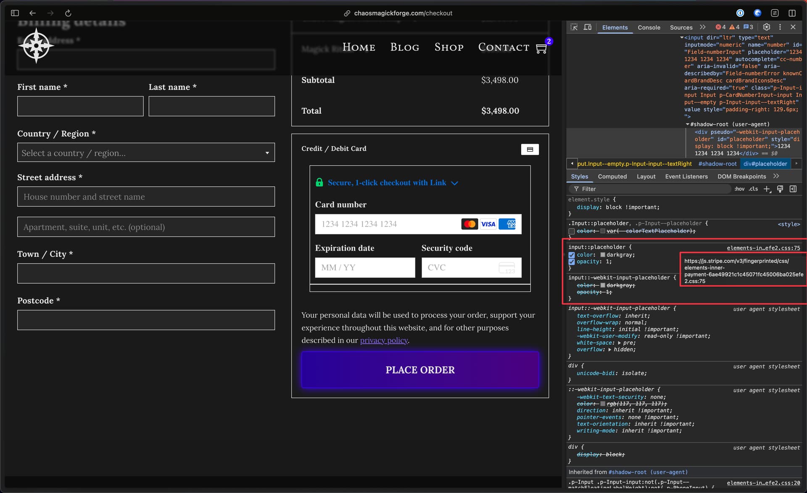Screen dimensions: 807x493
Task: Add a new style rule with plus icon
Action: (767, 189)
